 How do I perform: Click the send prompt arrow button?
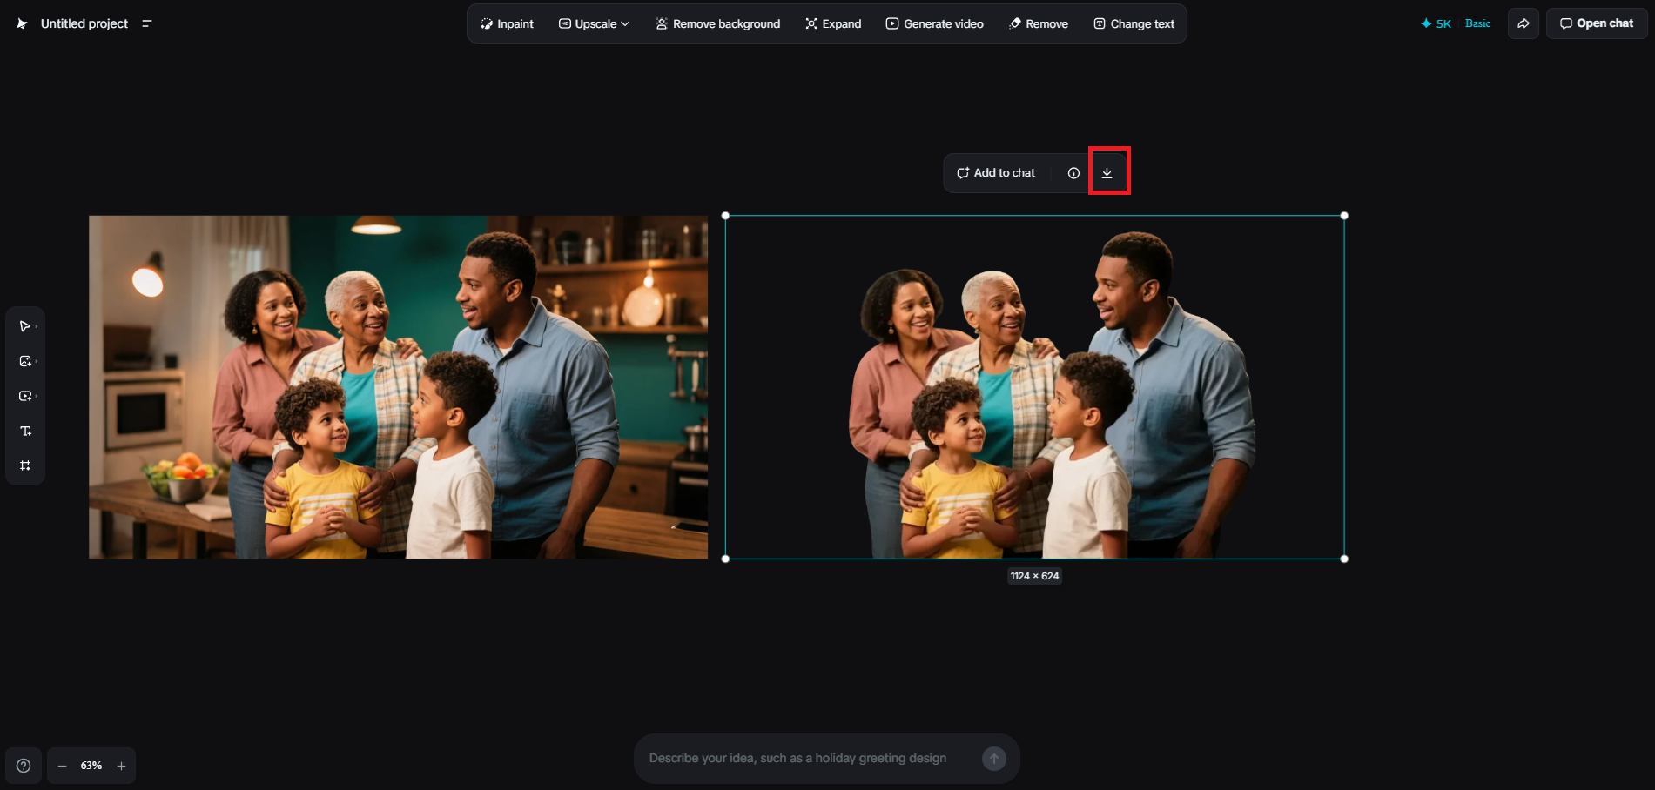(x=993, y=759)
